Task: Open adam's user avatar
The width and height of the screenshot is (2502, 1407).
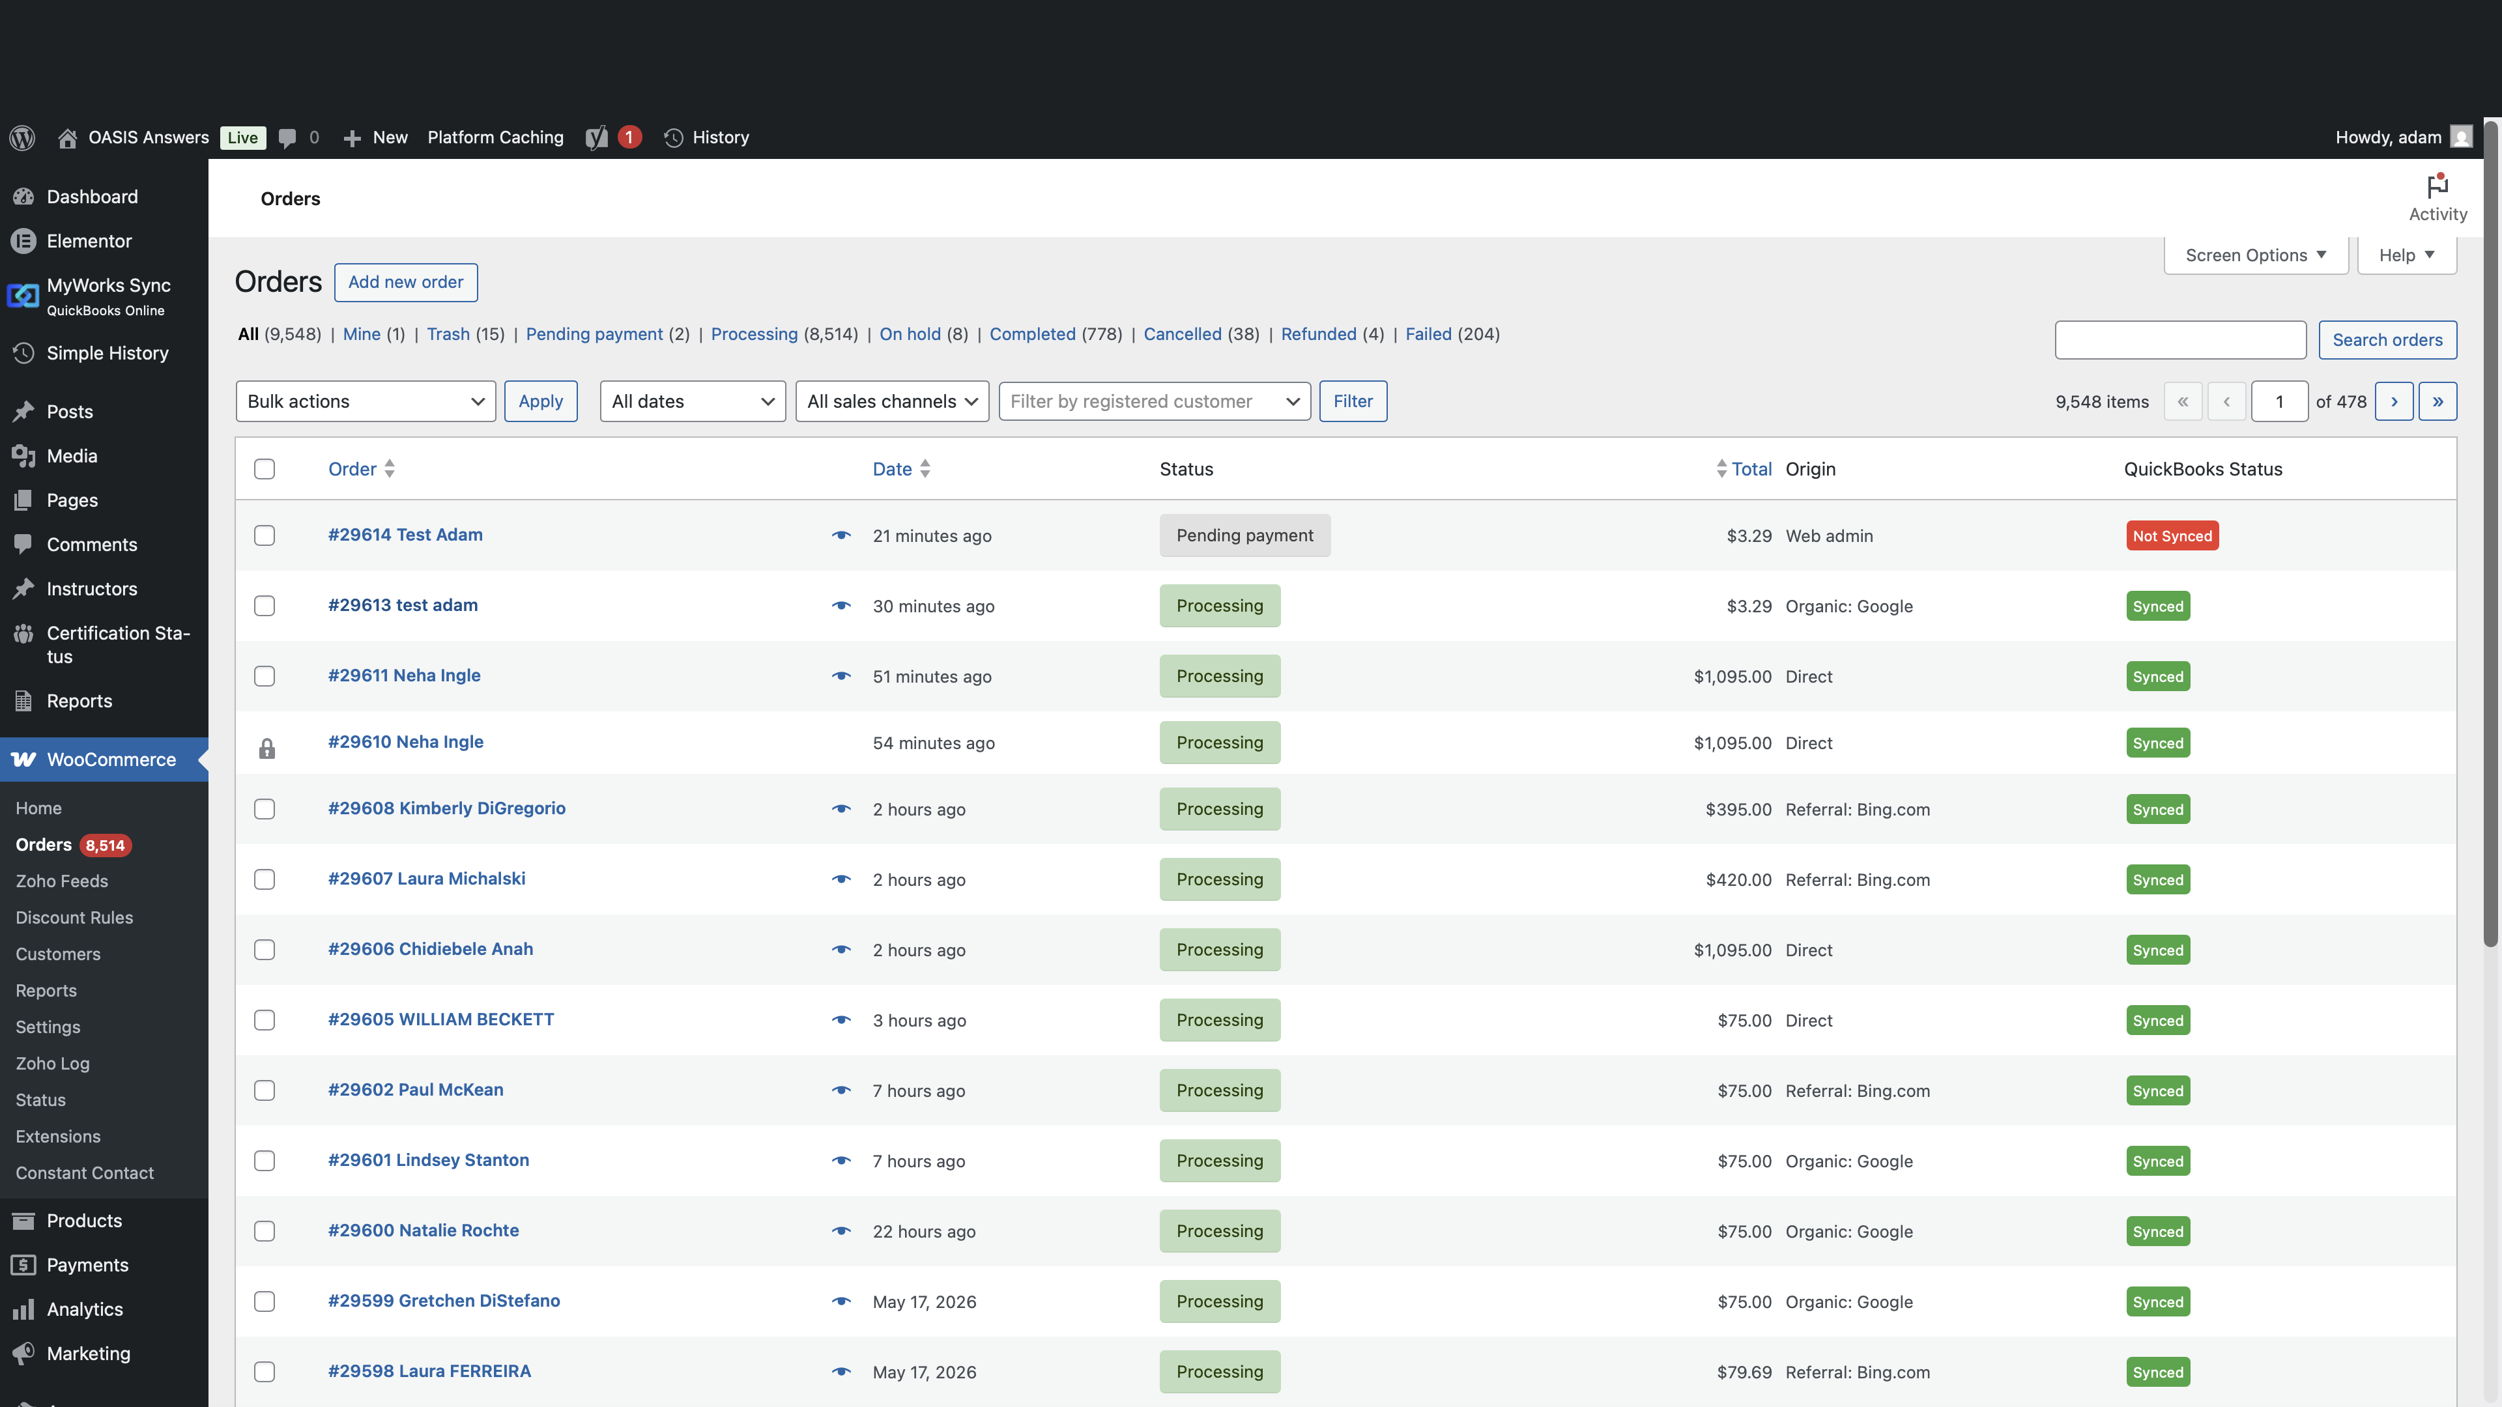Action: click(x=2461, y=137)
